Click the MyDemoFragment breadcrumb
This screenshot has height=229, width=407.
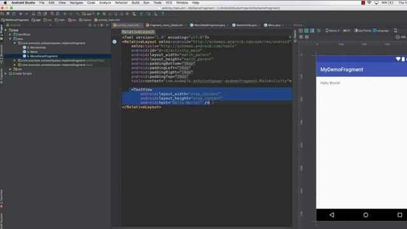(15, 20)
